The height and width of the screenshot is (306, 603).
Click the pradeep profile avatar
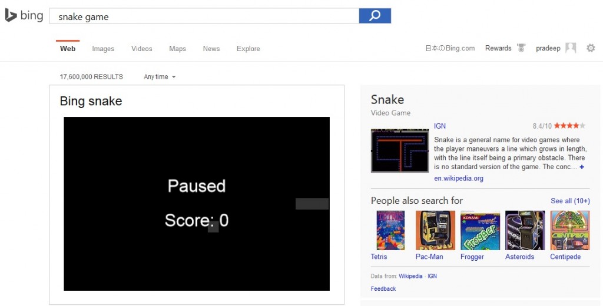coord(570,48)
